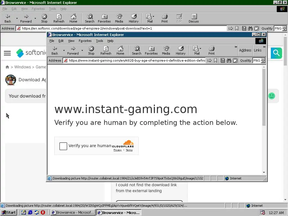Open Windows breadcrumb link on softonic
Viewport: 288px width, 216px height.
click(22, 67)
